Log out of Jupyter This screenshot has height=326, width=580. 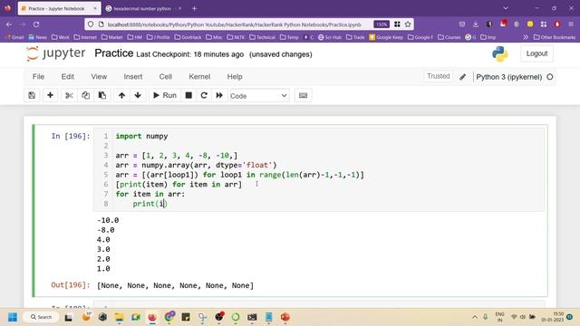[536, 53]
